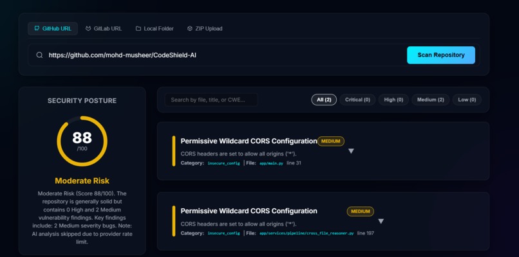The image size is (519, 257).
Task: Focus the search by file, title, or CWE box
Action: click(x=211, y=100)
